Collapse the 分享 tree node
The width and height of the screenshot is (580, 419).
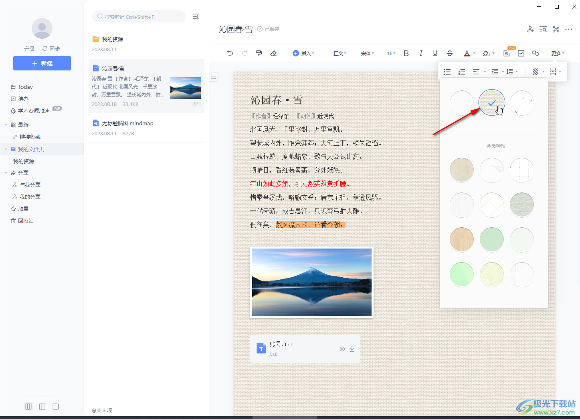6,173
